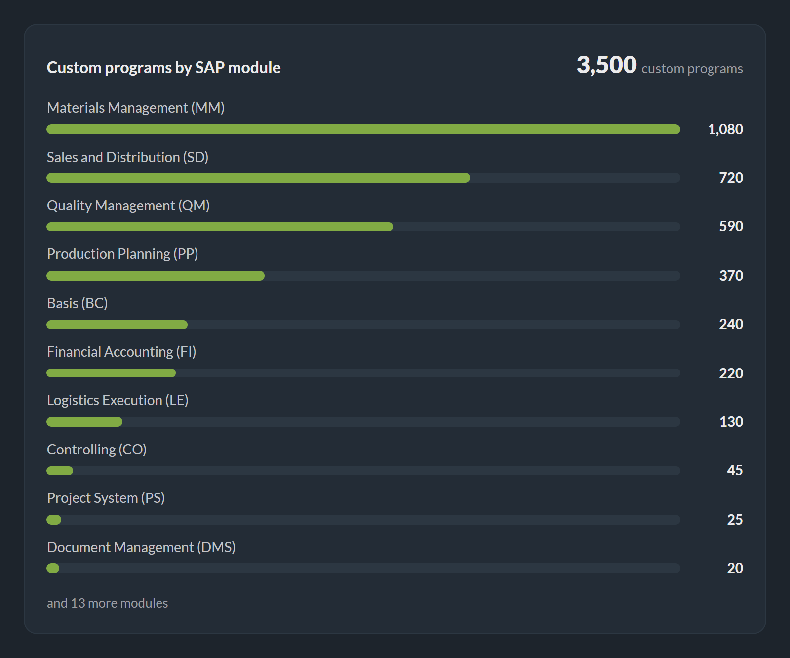This screenshot has width=790, height=658.
Task: Click the 590 value for Quality Management
Action: coord(731,226)
